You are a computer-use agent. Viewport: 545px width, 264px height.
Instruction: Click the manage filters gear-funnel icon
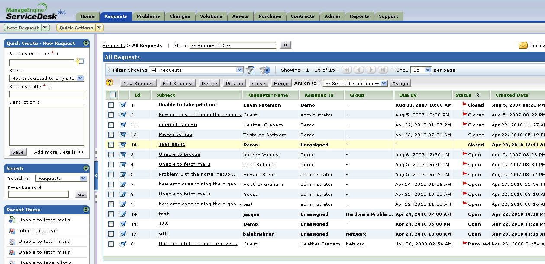(264, 70)
